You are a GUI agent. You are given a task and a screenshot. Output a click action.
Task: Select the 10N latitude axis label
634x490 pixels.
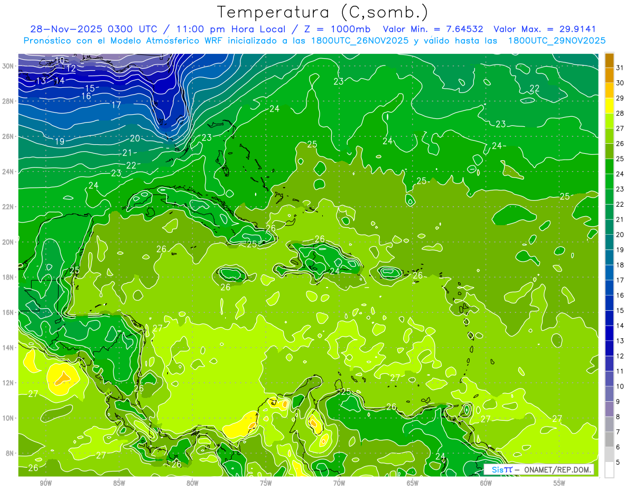tap(8, 418)
